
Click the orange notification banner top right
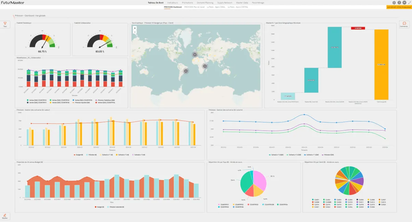pos(398,6)
